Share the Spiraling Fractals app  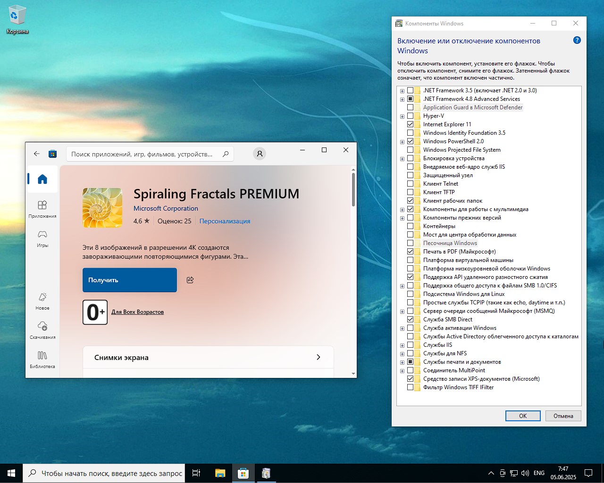click(190, 280)
